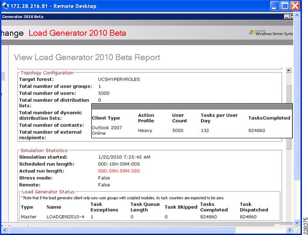This screenshot has height=235, width=308.
Task: Click the Load Generator Status heading
Action: [x=48, y=192]
